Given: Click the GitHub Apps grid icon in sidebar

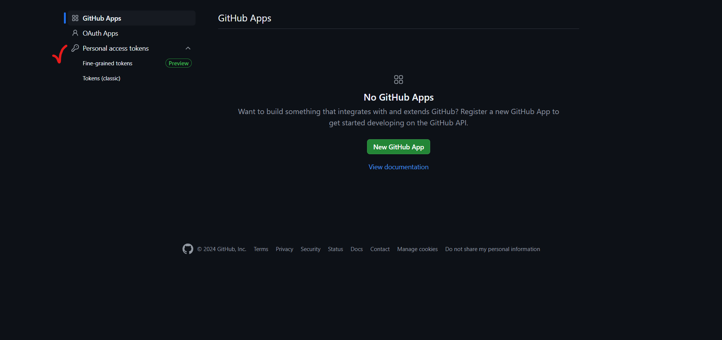Looking at the screenshot, I should pos(75,18).
